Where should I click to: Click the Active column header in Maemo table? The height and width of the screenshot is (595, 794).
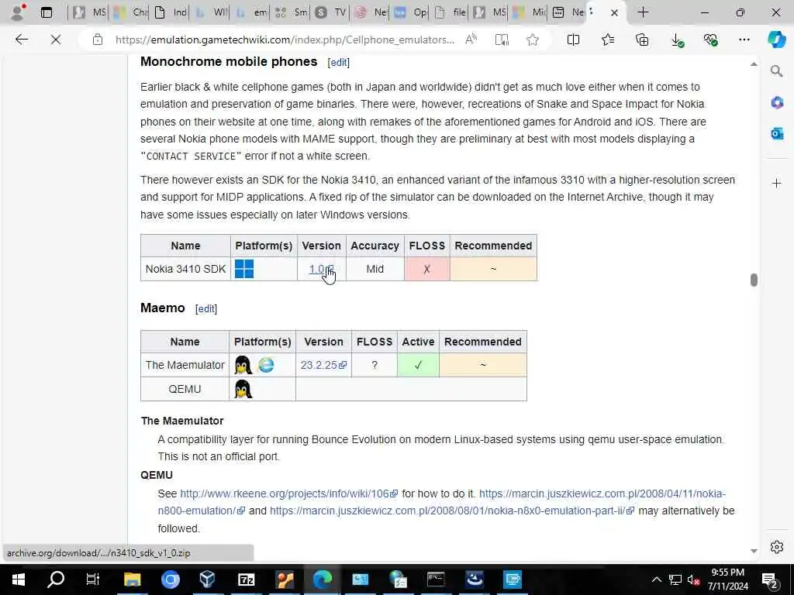(x=418, y=342)
